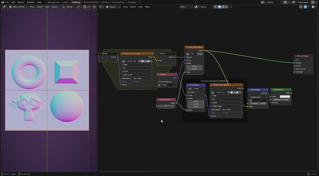The height and width of the screenshot is (176, 319).
Task: Click the Angle (Shader) 0° value field
Action: tap(166, 106)
